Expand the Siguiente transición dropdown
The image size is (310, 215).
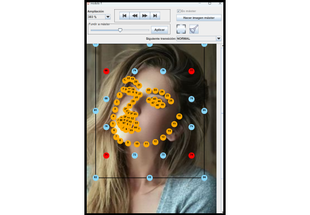click(x=219, y=39)
